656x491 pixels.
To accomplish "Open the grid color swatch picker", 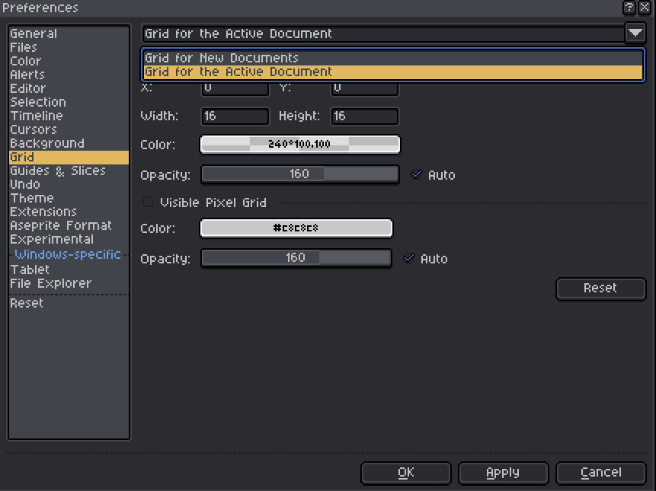I will (299, 144).
